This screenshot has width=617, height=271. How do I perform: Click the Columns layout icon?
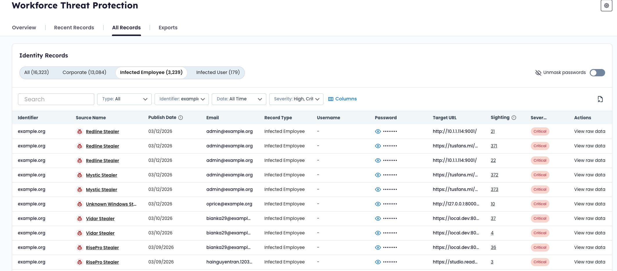[x=331, y=99]
